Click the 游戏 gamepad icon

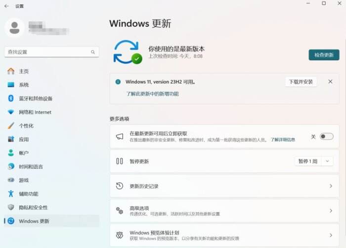tap(11, 180)
